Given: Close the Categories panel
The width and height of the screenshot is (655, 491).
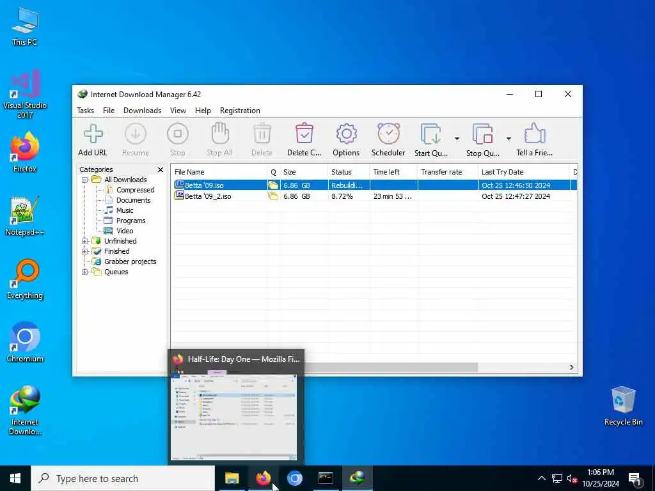Looking at the screenshot, I should click(161, 169).
